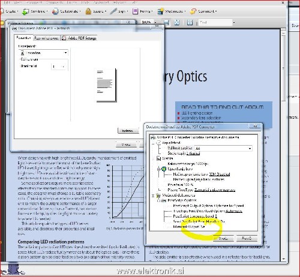Click the fit-width page view icon

coord(166,22)
